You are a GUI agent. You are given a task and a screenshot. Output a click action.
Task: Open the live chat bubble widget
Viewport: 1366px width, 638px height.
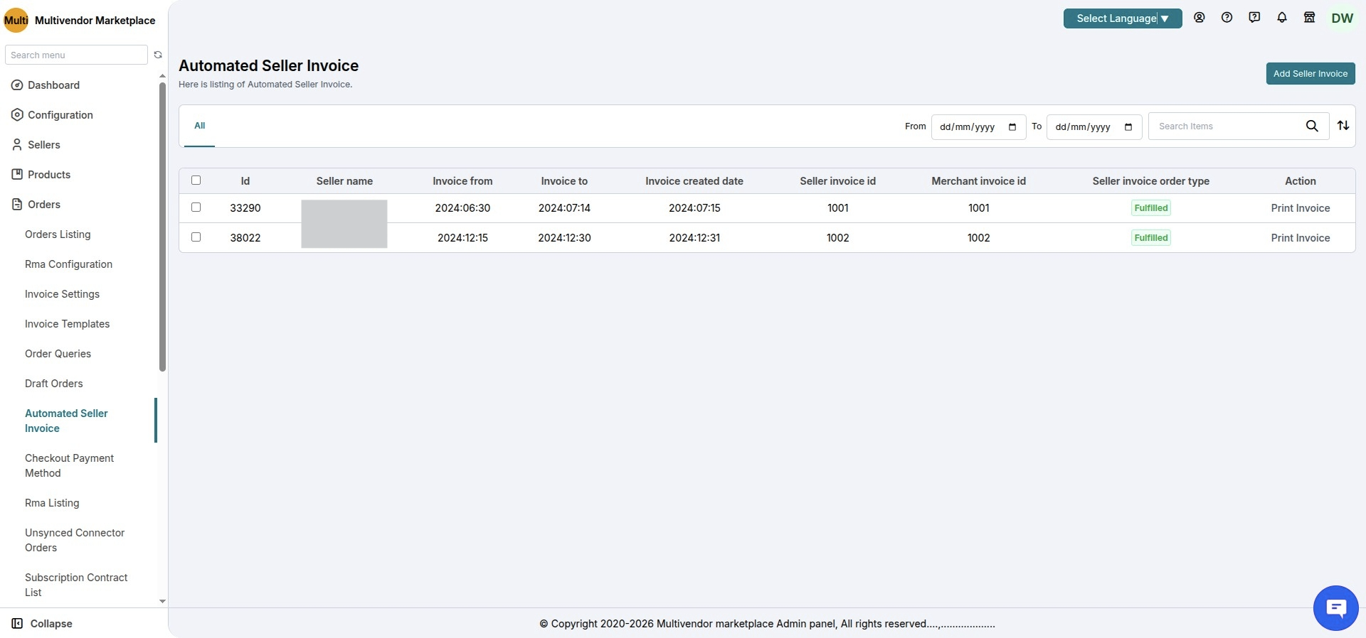click(1336, 608)
